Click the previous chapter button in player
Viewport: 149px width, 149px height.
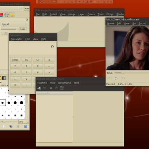tap(110, 78)
